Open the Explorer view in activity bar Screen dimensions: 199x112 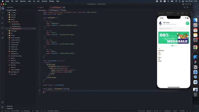2,8
